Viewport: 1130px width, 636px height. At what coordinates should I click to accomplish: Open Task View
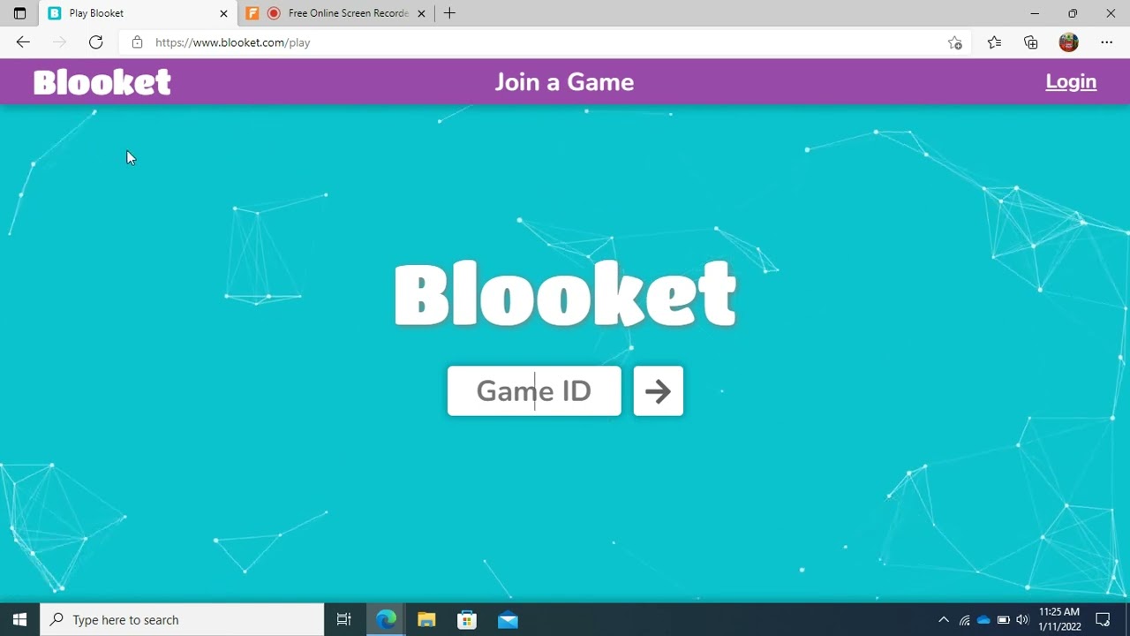click(x=344, y=619)
